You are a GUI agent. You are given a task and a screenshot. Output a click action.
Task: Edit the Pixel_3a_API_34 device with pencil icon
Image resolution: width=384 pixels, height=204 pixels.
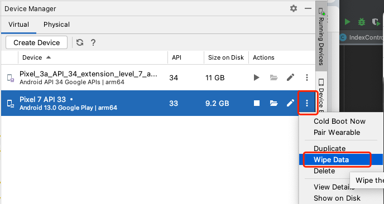click(x=290, y=78)
